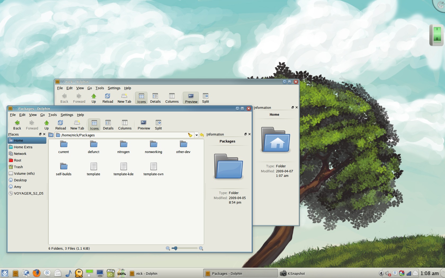This screenshot has width=445, height=278.
Task: Open Edit menu in Packages window
Action: click(22, 115)
